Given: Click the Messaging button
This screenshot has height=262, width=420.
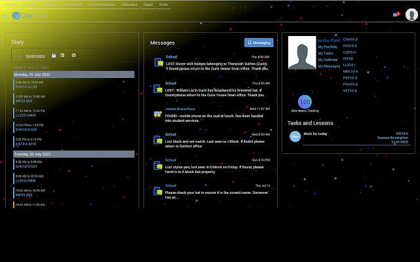Looking at the screenshot, I should [x=259, y=43].
